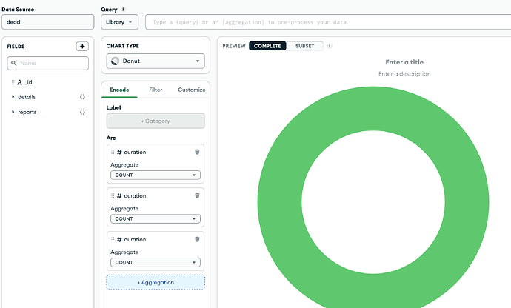Click the second duration field label in Arc
The image size is (511, 308).
135,195
